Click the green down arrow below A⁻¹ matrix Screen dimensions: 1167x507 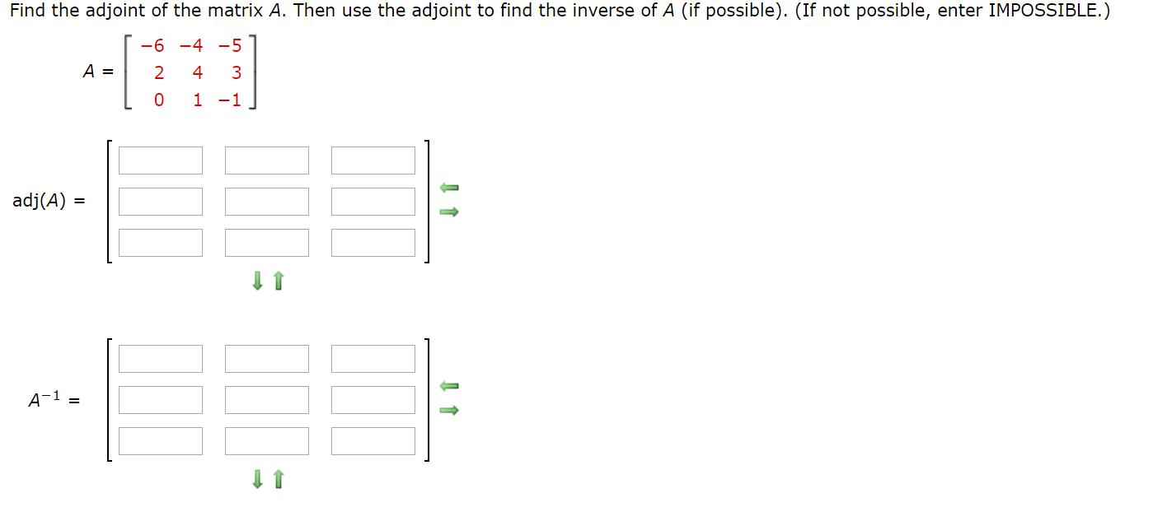(256, 479)
